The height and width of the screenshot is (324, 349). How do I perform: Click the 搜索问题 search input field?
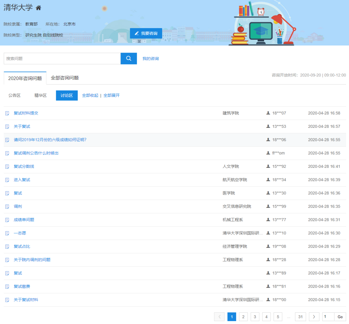62,59
